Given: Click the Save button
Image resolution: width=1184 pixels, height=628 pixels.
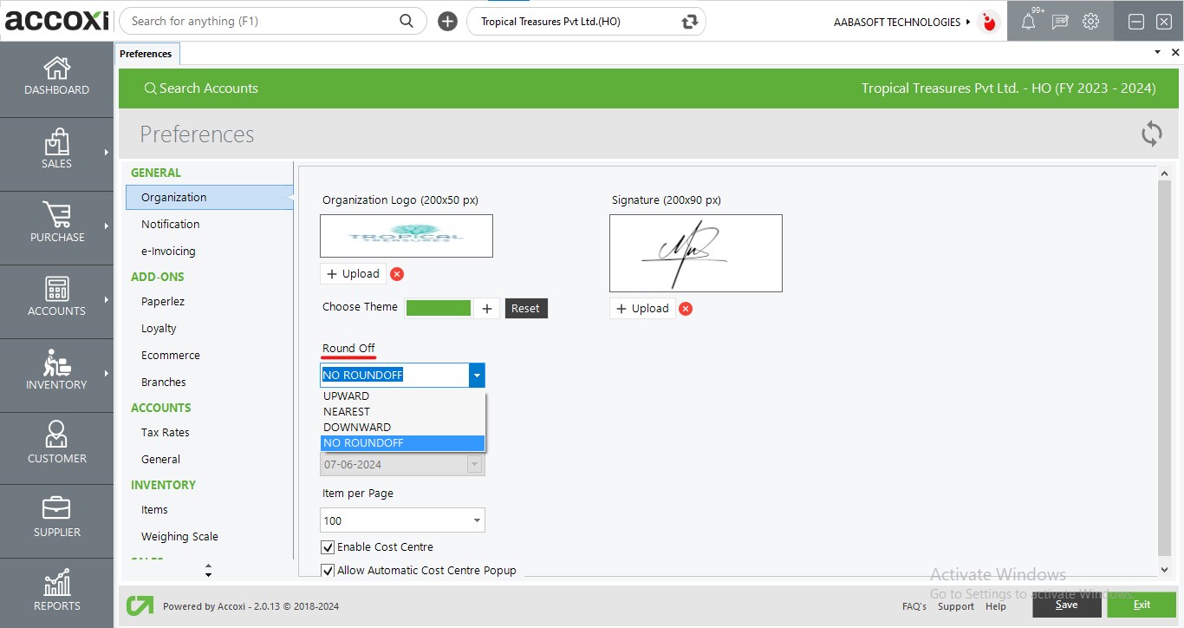Looking at the screenshot, I should [1066, 605].
